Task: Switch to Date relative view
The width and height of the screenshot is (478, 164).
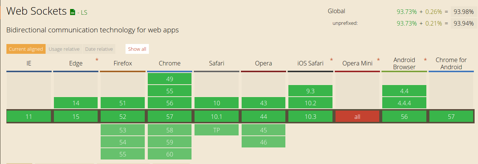Action: [x=99, y=49]
